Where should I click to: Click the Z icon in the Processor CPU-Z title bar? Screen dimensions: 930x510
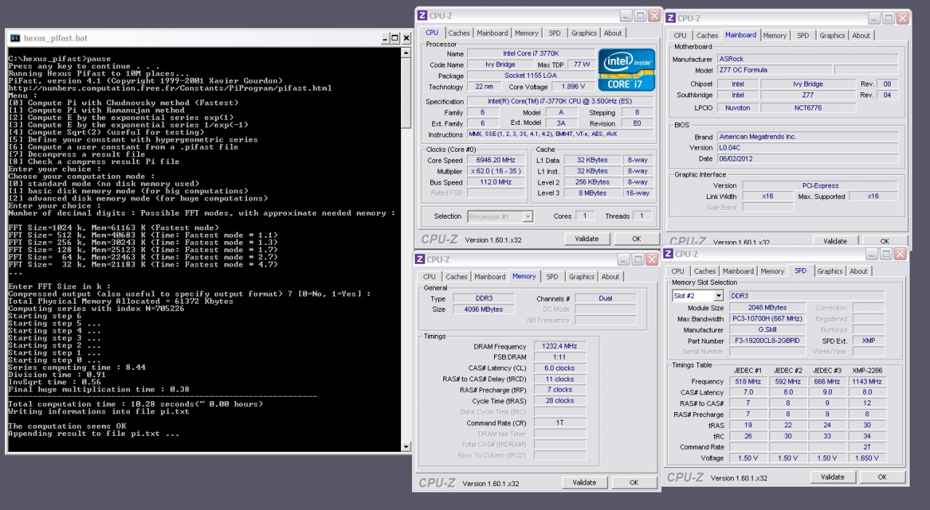pyautogui.click(x=421, y=15)
